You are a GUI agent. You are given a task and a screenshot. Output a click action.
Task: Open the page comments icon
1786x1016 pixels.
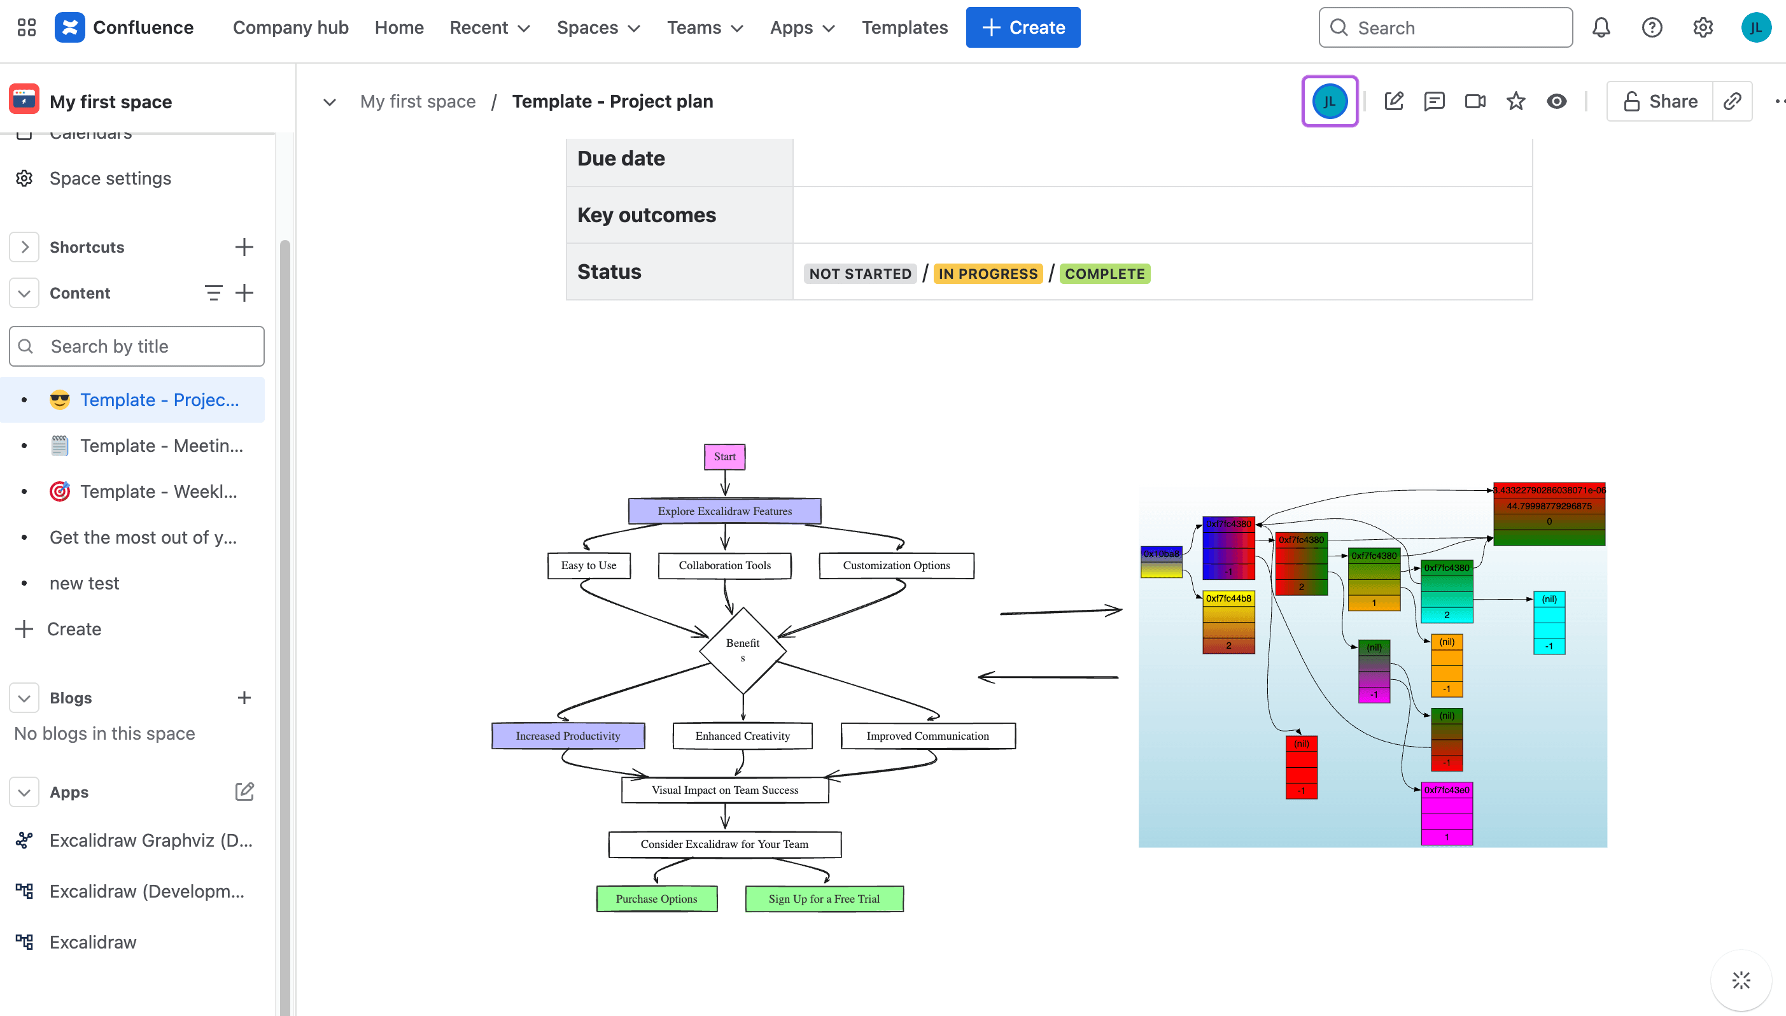[x=1435, y=101]
